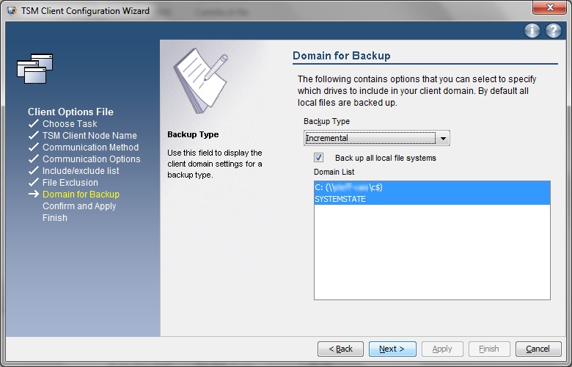Click the Communication Options step
Image resolution: width=572 pixels, height=367 pixels.
coord(91,159)
